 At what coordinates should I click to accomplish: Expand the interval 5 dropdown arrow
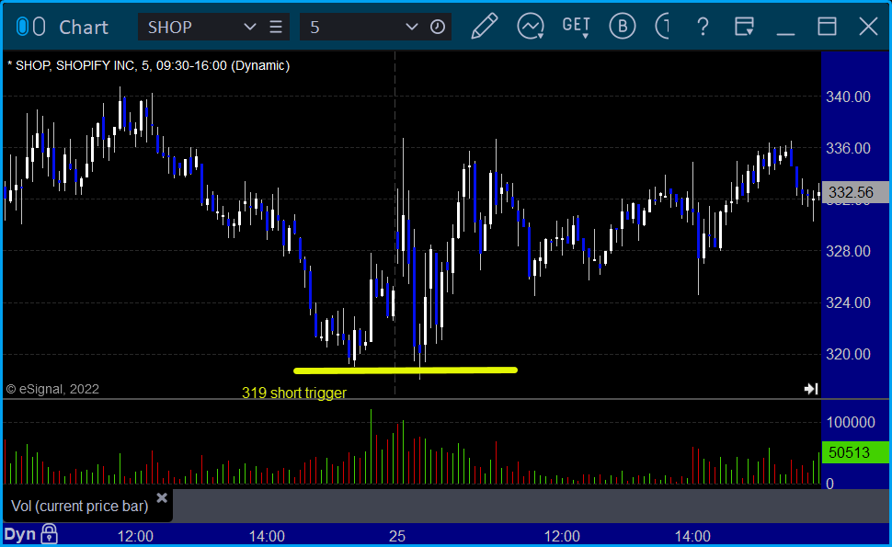pos(411,27)
